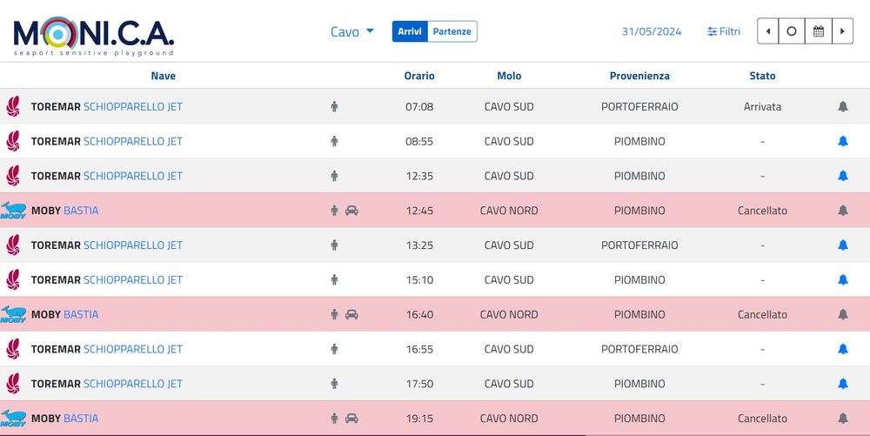
Task: Sort by Orario column header
Action: [419, 76]
